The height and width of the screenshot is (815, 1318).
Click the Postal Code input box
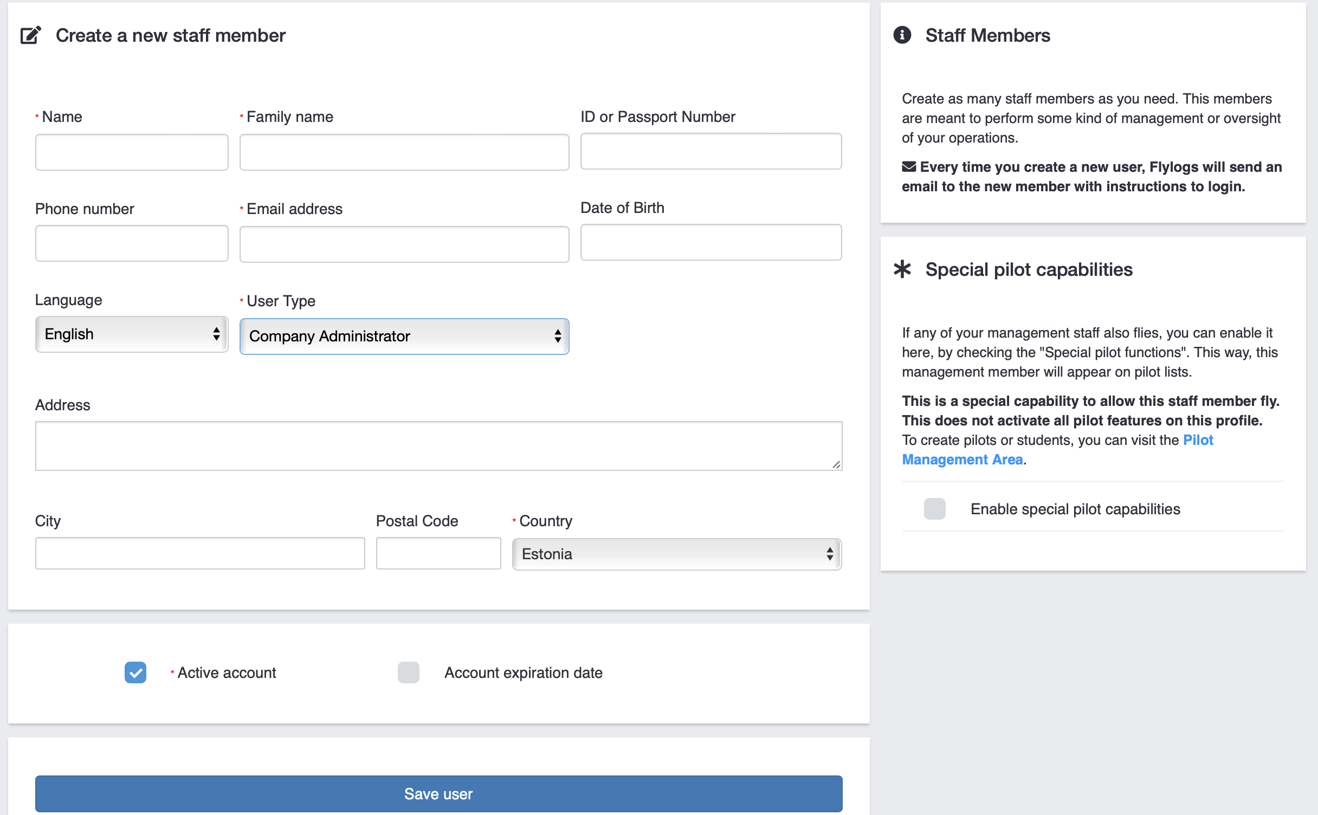click(x=438, y=553)
